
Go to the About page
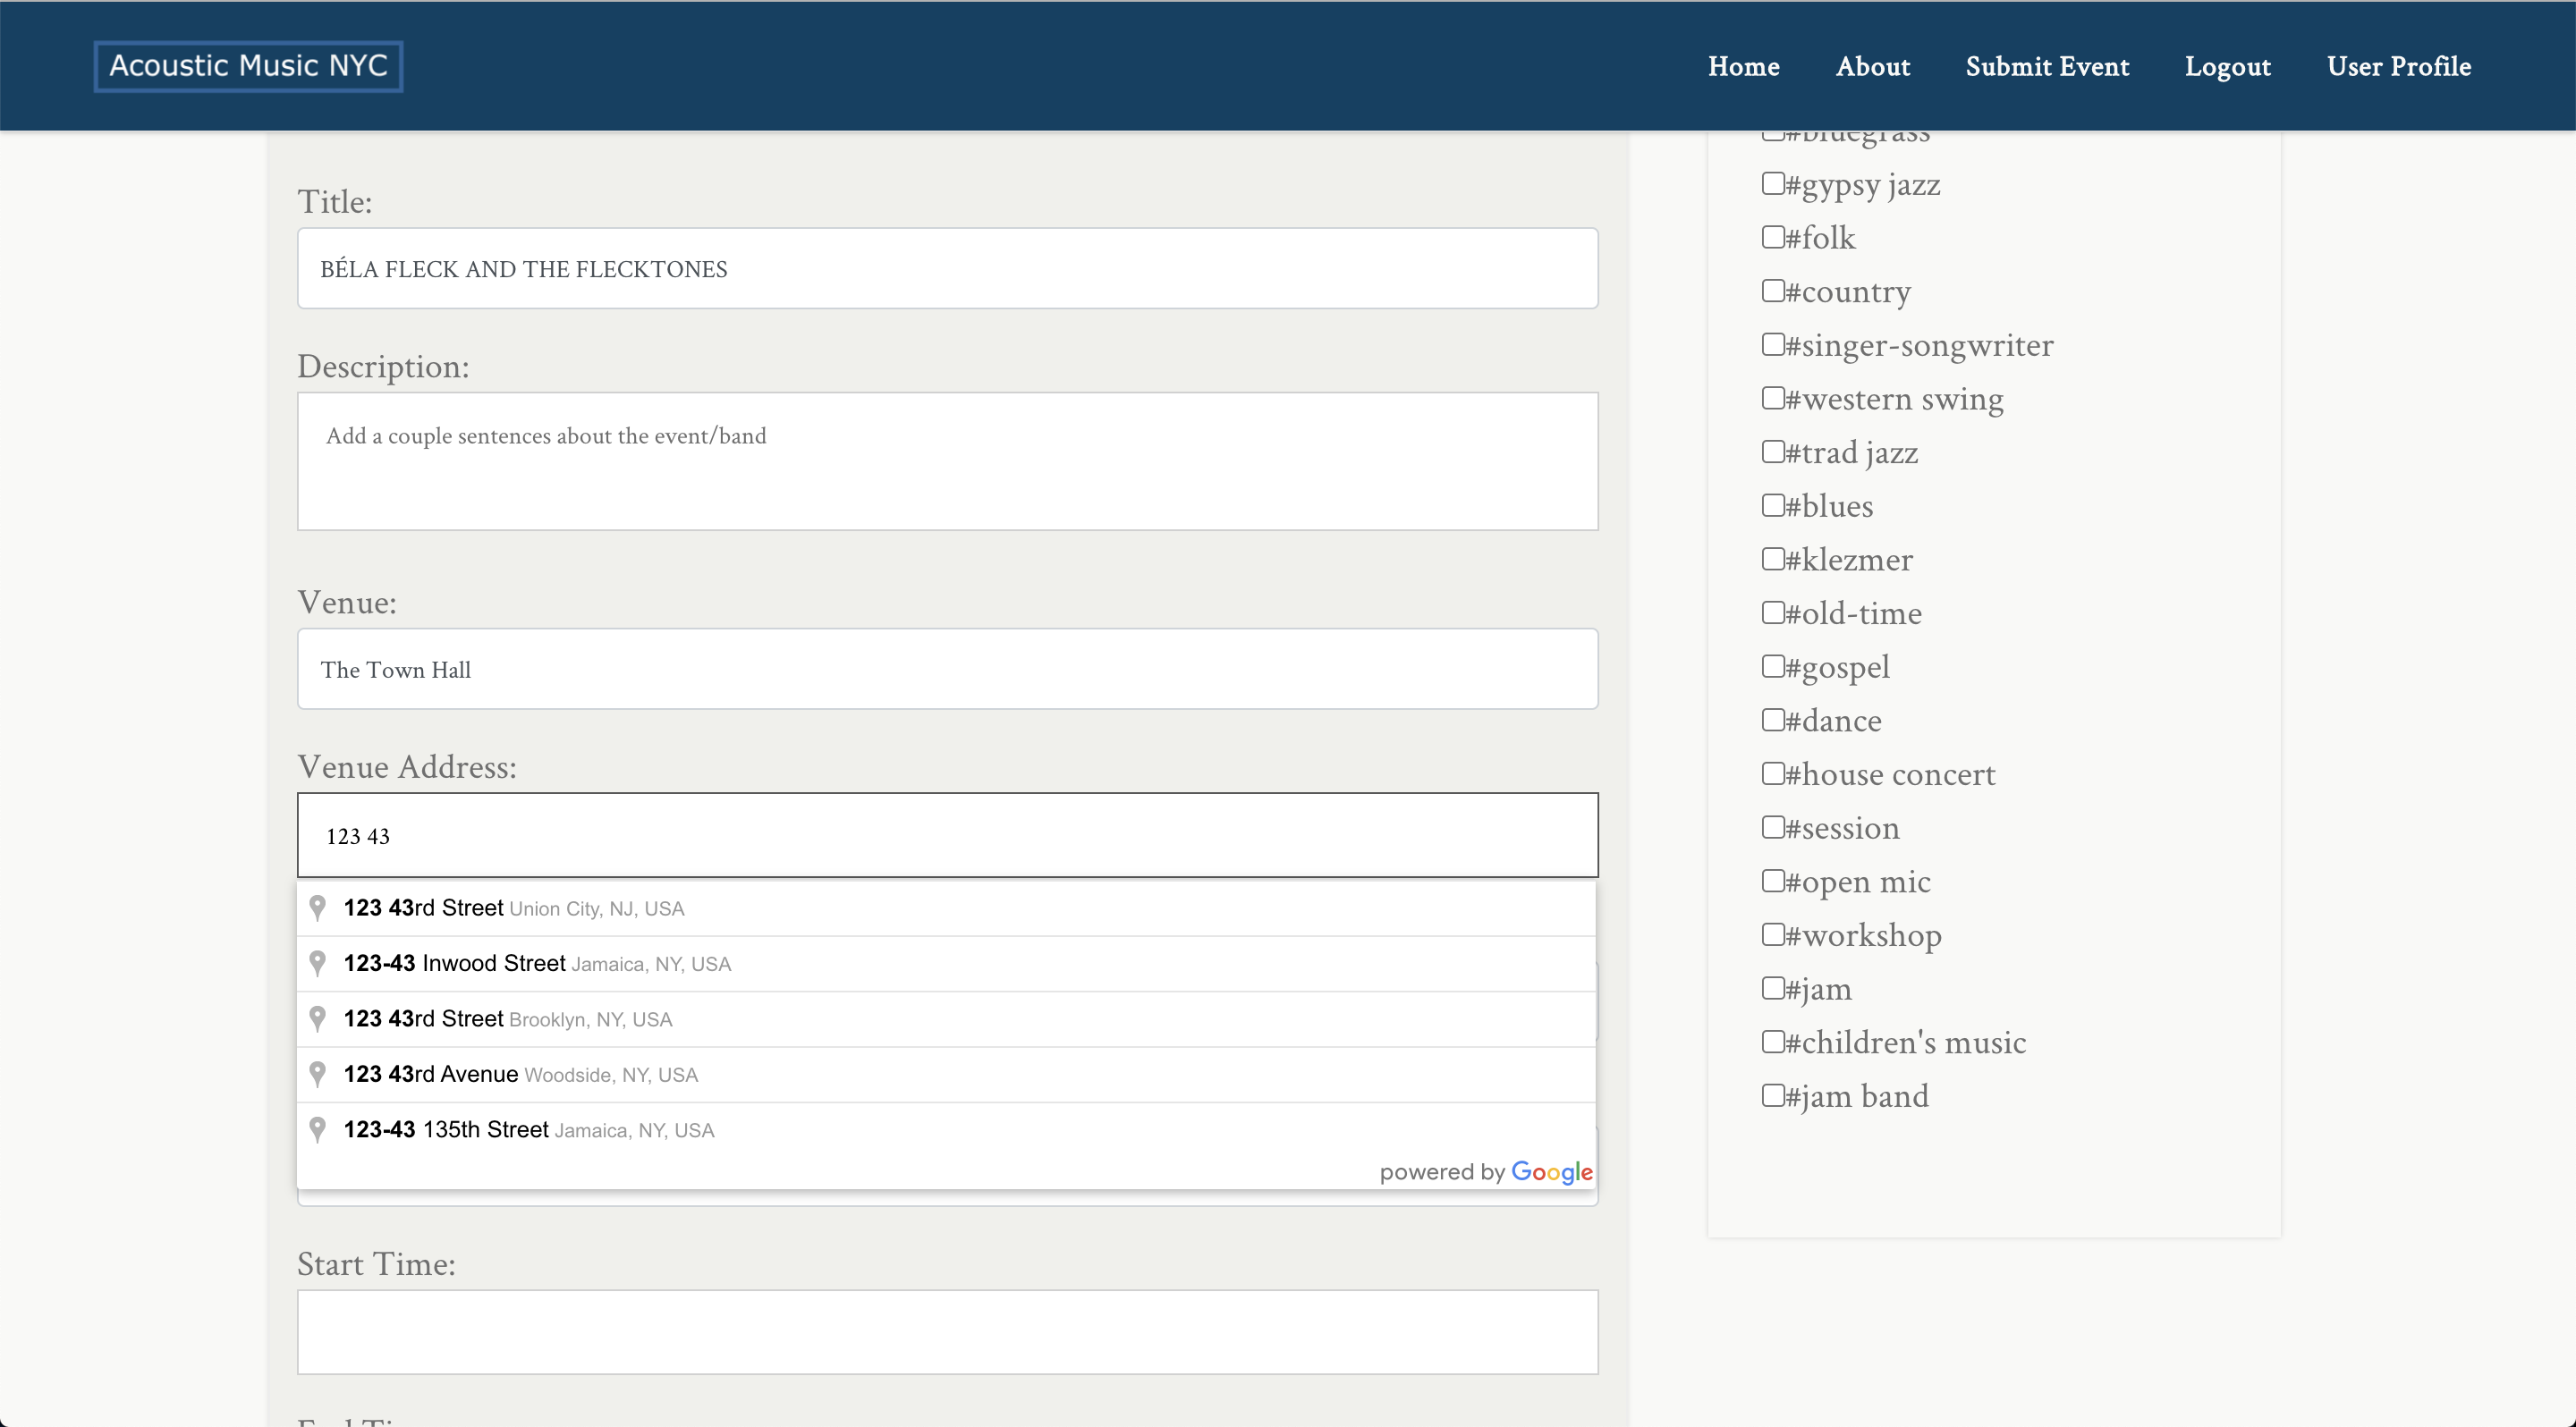click(x=1872, y=66)
